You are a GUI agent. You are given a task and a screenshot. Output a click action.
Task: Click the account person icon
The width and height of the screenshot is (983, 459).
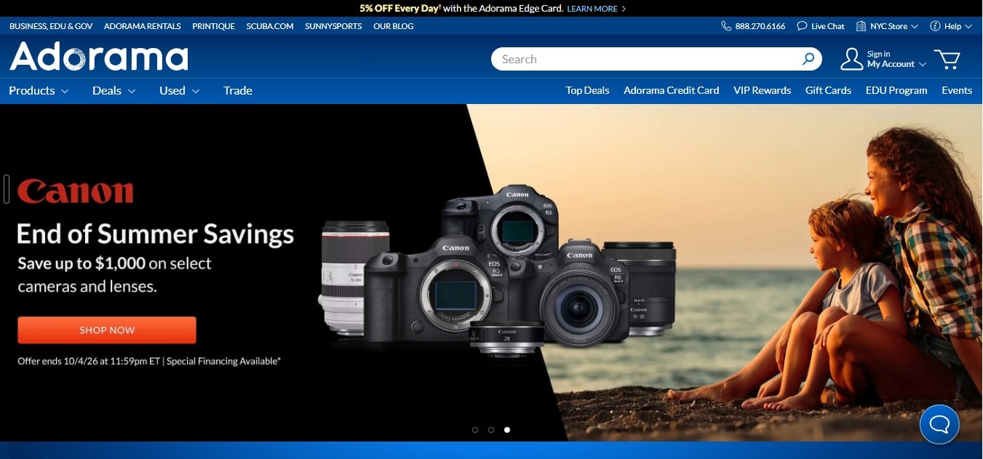coord(851,59)
